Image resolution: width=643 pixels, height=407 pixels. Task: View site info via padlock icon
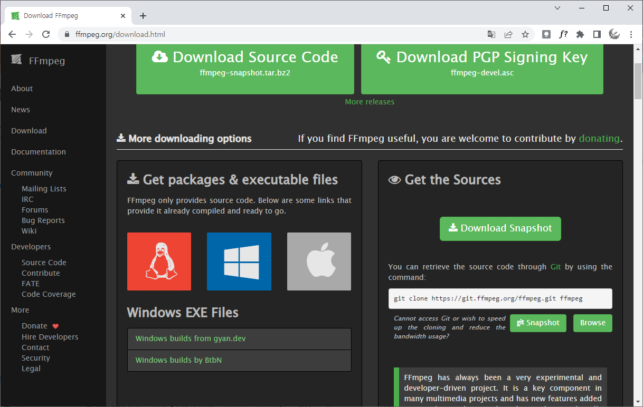click(x=67, y=34)
